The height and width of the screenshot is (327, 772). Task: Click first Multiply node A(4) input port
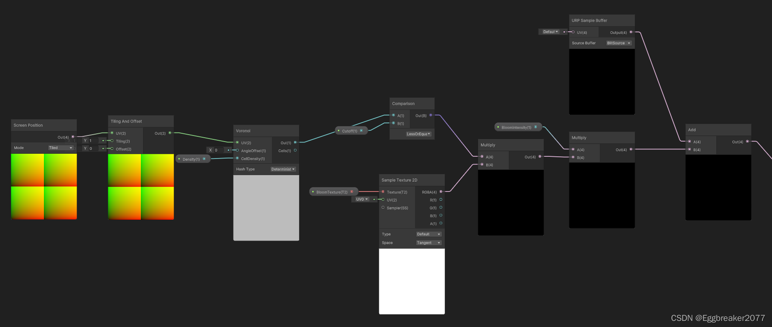[x=481, y=156]
